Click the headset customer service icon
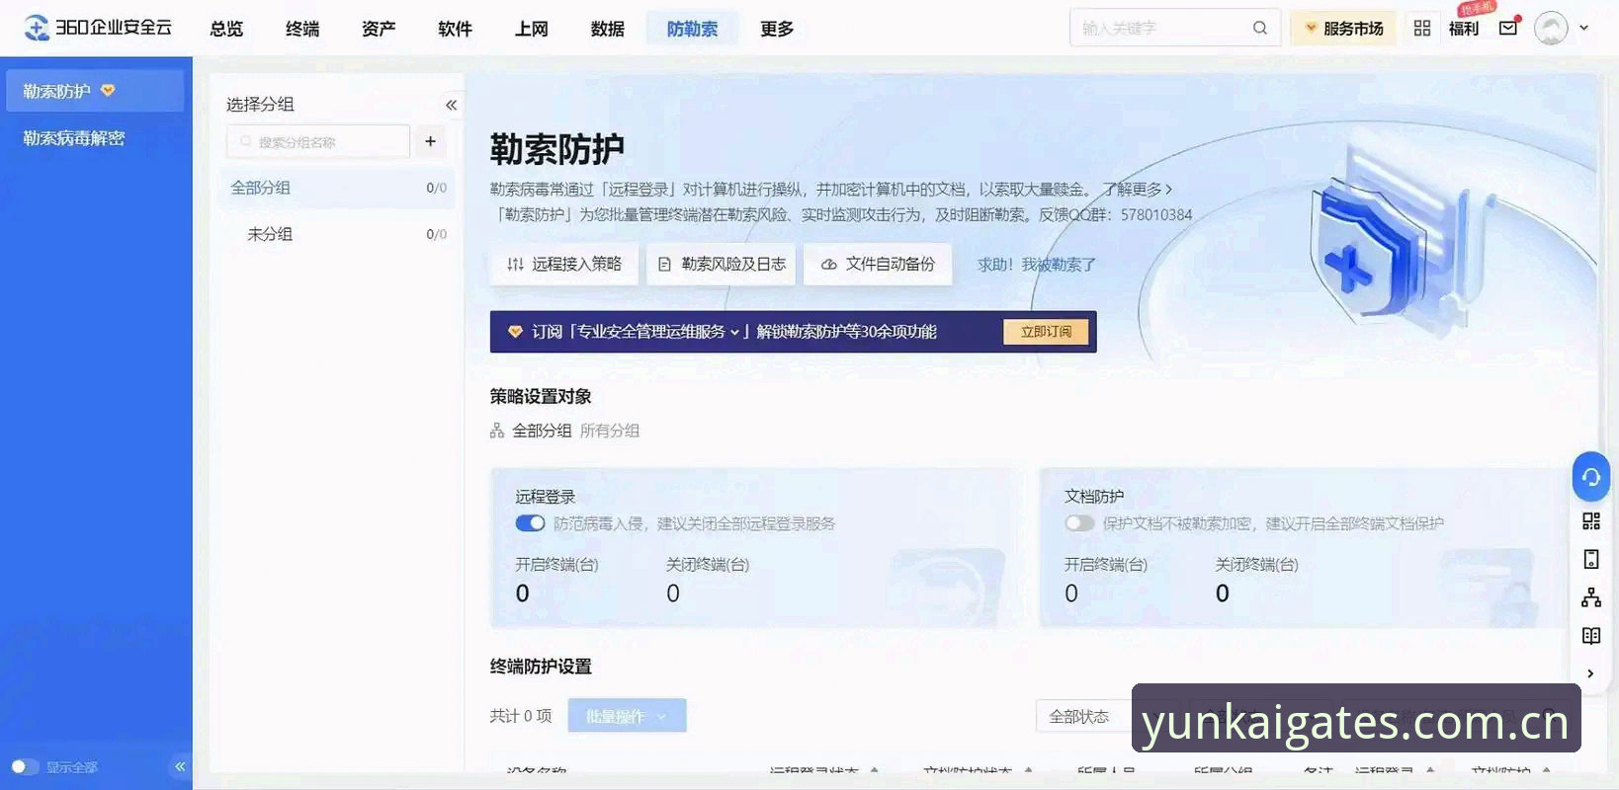The width and height of the screenshot is (1619, 790). point(1591,477)
